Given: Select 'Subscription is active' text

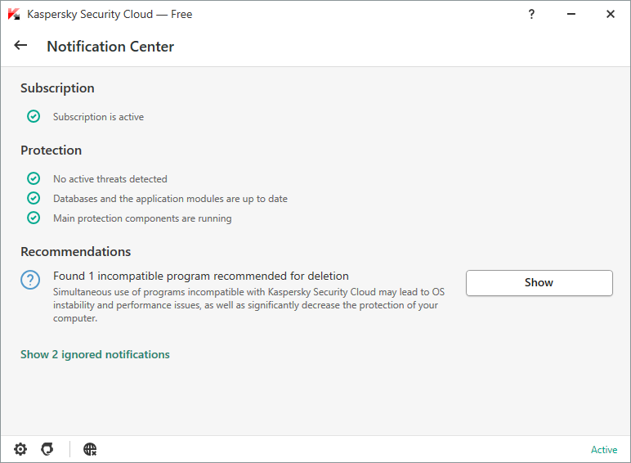Looking at the screenshot, I should [x=98, y=117].
